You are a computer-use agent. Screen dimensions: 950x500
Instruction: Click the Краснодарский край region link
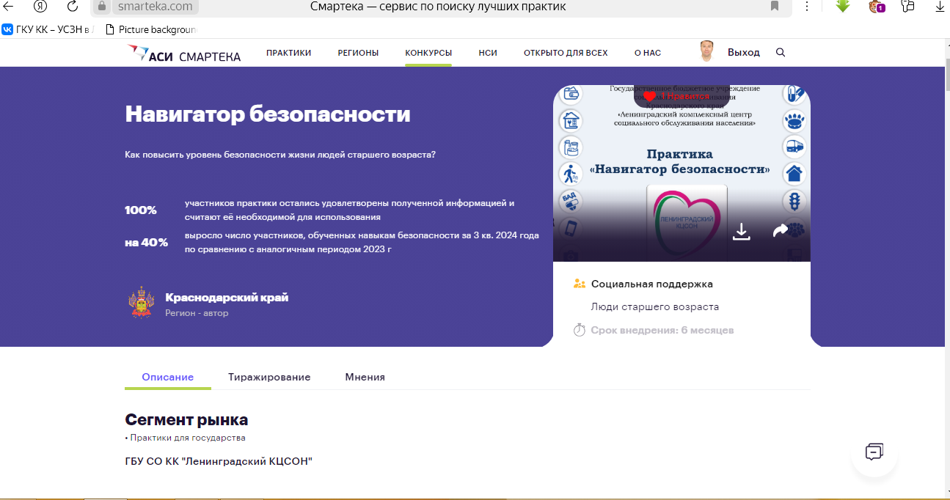[x=227, y=298]
